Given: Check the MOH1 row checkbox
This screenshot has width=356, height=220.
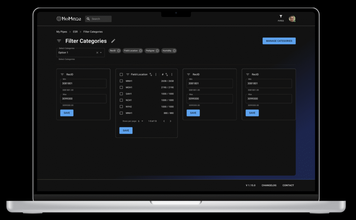Looking at the screenshot, I should (121, 87).
